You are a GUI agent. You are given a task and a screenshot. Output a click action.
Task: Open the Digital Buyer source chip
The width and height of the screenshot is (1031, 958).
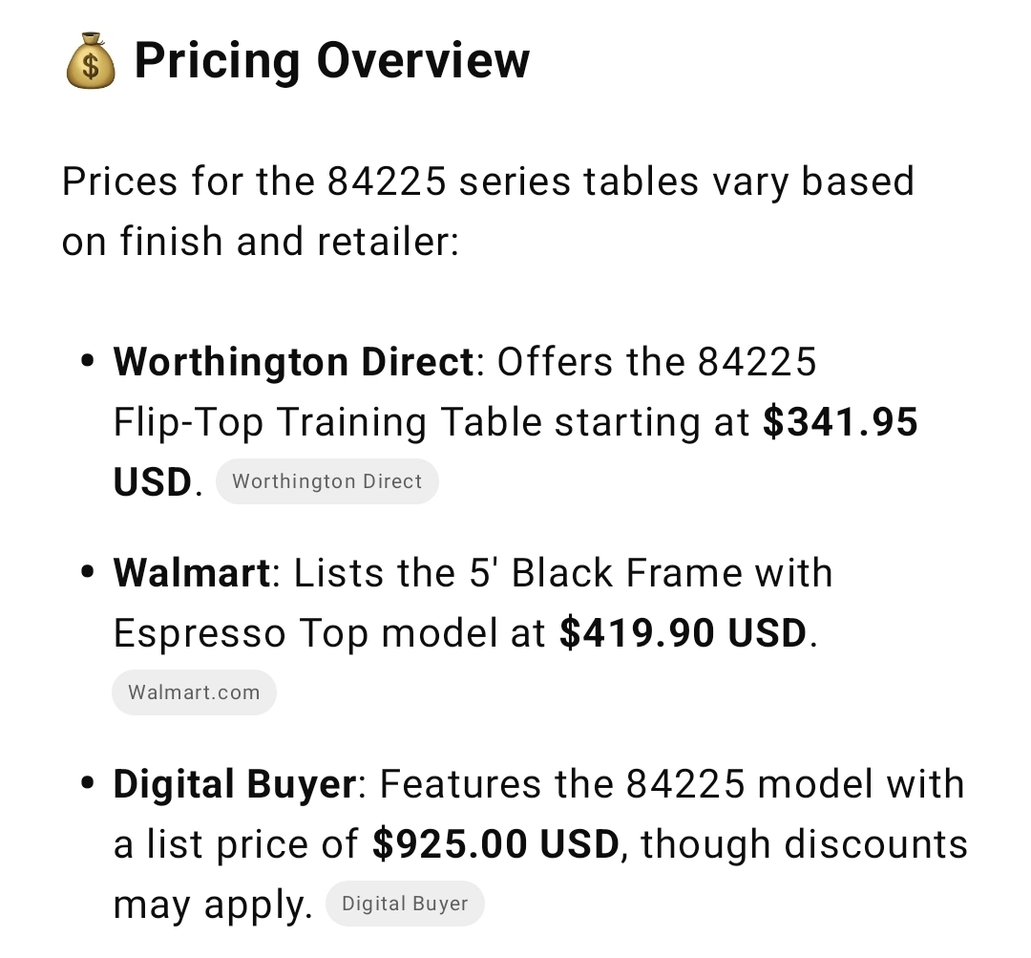405,904
